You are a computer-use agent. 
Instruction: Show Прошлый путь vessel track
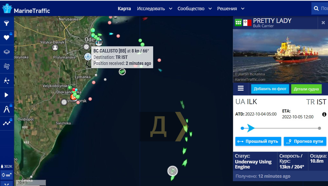(258, 141)
